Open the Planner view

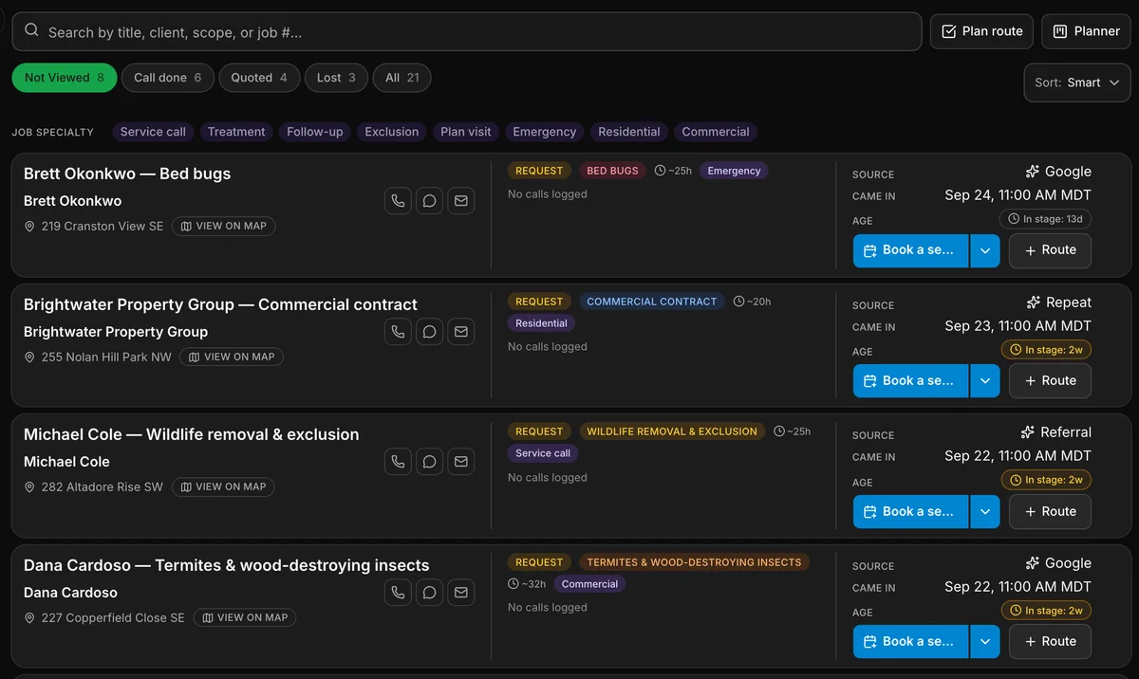click(x=1086, y=31)
